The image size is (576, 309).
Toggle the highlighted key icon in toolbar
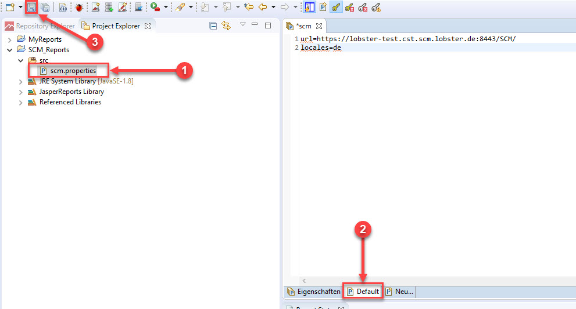pos(336,7)
